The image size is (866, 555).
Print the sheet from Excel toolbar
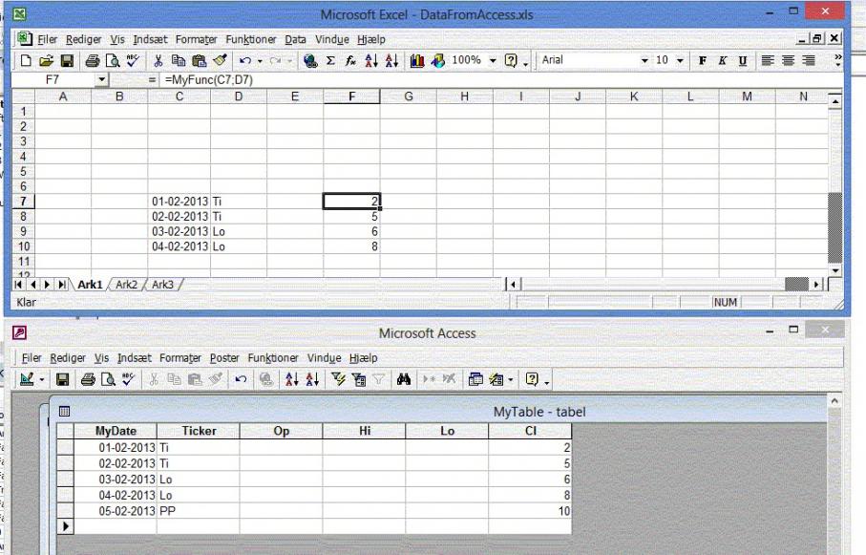(93, 61)
